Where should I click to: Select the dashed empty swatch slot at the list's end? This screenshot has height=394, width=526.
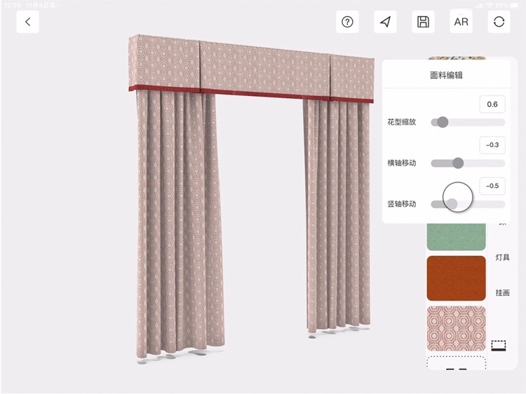(x=457, y=363)
